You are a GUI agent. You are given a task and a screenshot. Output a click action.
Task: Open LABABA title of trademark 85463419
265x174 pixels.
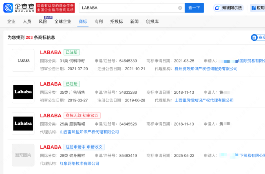[x=51, y=147]
